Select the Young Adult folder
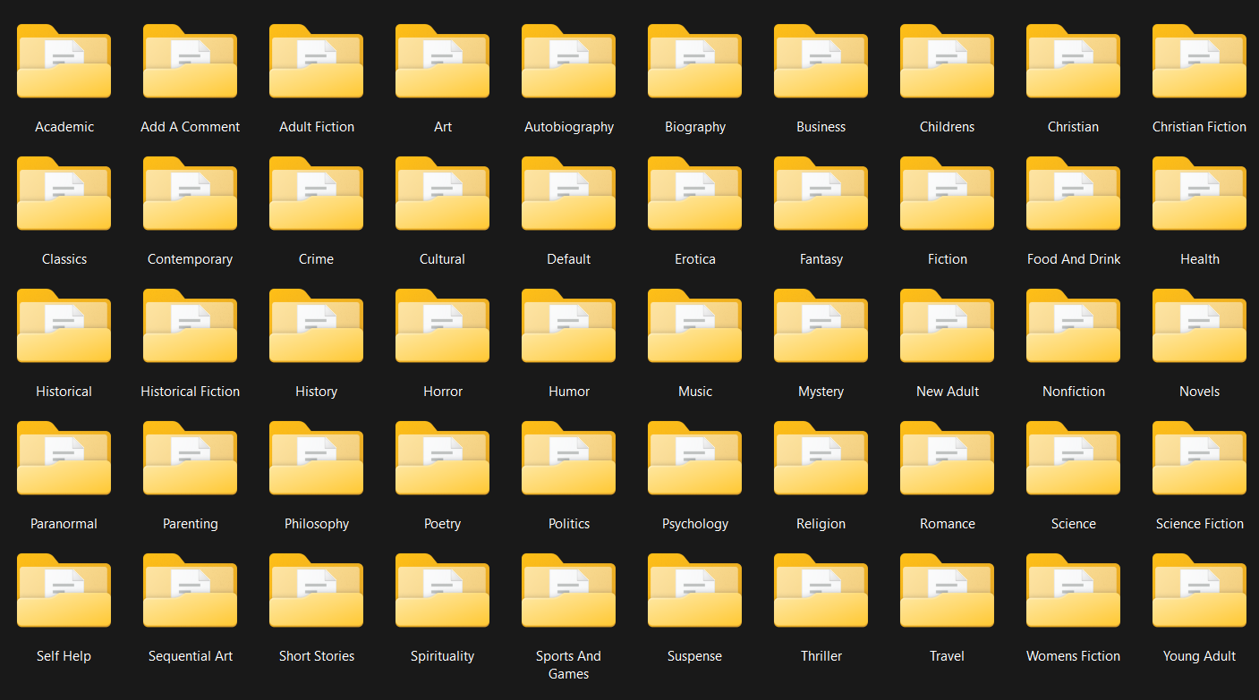This screenshot has width=1259, height=700. [x=1199, y=592]
